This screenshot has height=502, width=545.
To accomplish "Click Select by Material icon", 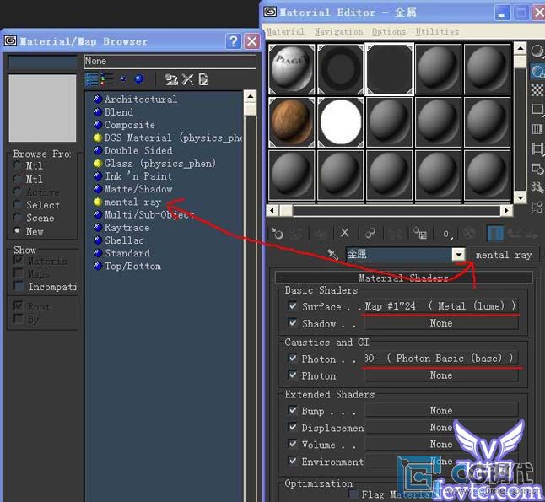I will click(537, 188).
